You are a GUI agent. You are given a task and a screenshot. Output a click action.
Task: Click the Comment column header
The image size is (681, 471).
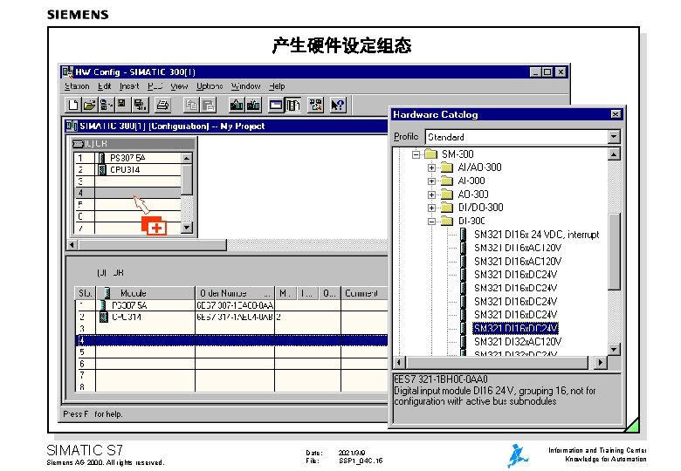coord(364,293)
